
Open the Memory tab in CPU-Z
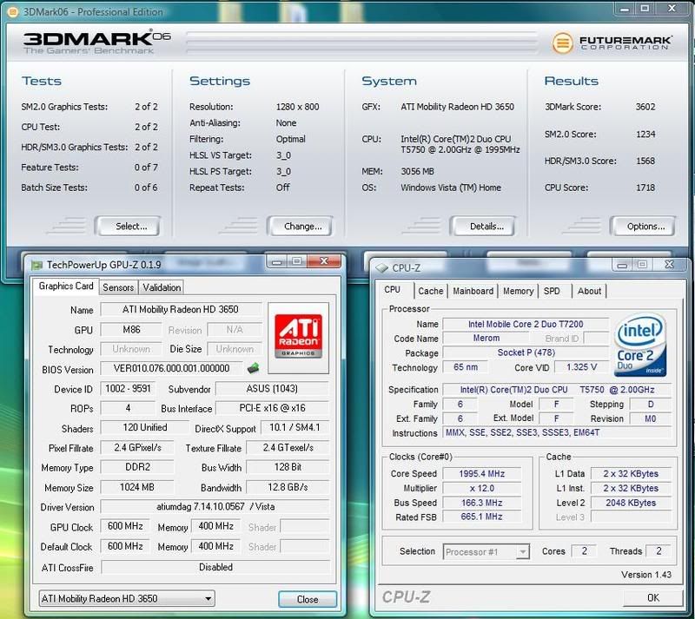point(518,291)
